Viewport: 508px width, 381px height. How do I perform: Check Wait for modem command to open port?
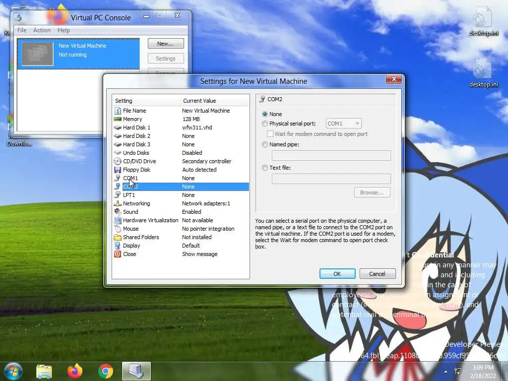(270, 134)
